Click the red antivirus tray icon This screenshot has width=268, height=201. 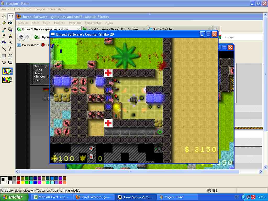(x=253, y=197)
